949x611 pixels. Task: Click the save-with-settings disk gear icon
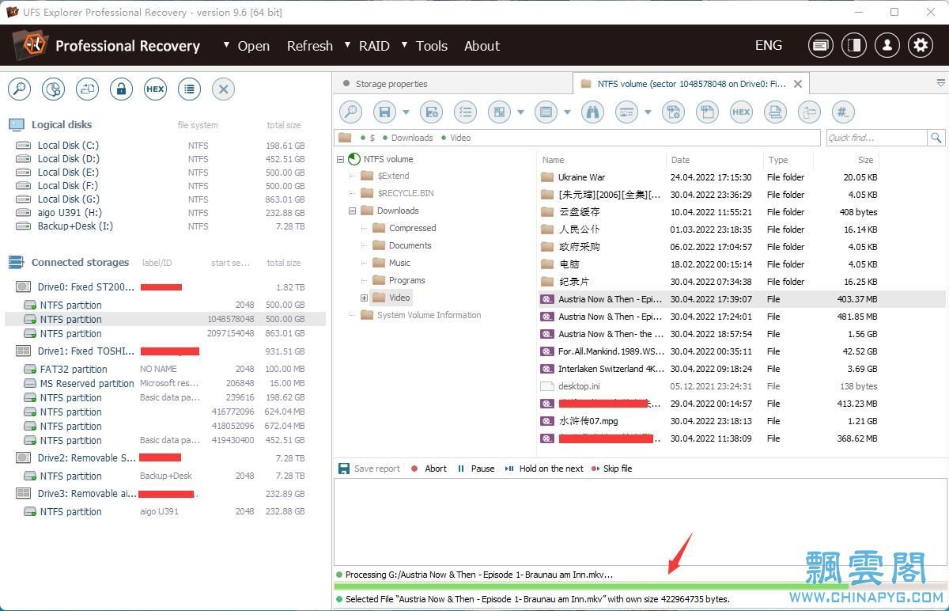[x=431, y=112]
